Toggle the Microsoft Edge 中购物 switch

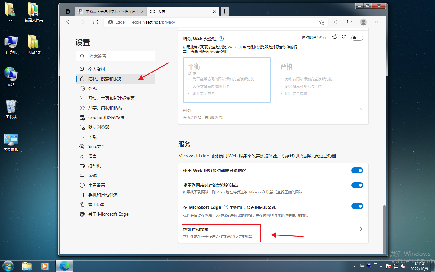tap(357, 206)
